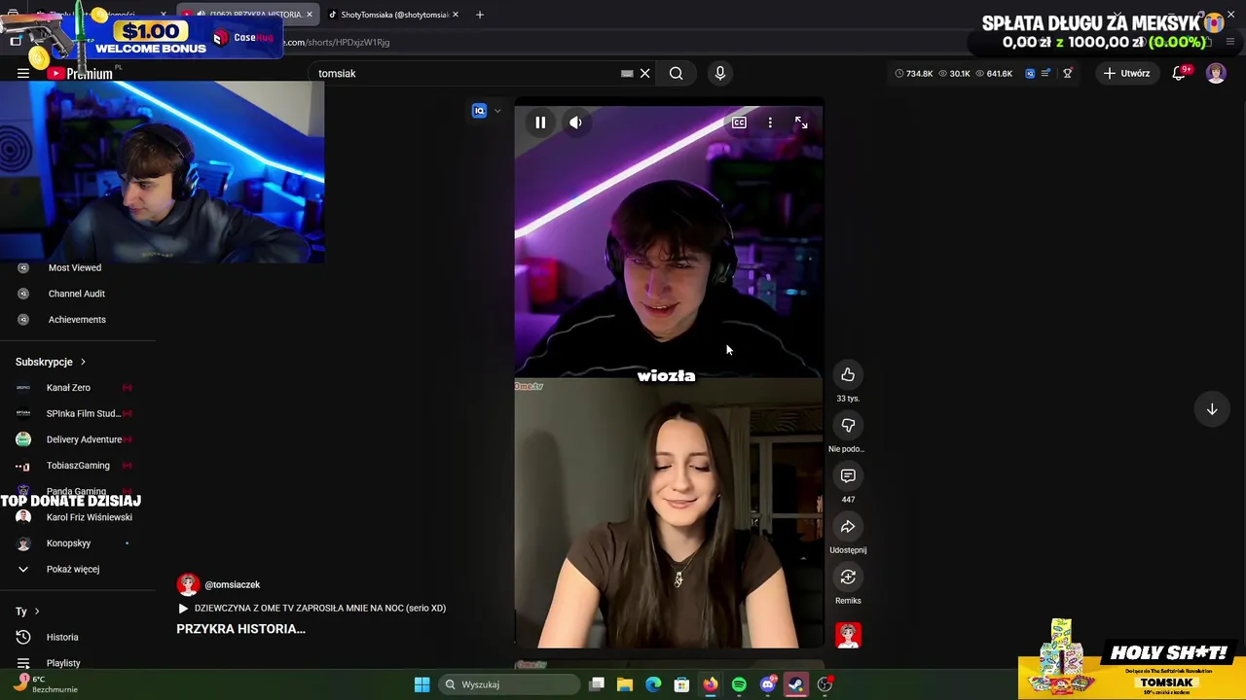The image size is (1246, 700).
Task: Click in the tomsiak search field
Action: 467,73
